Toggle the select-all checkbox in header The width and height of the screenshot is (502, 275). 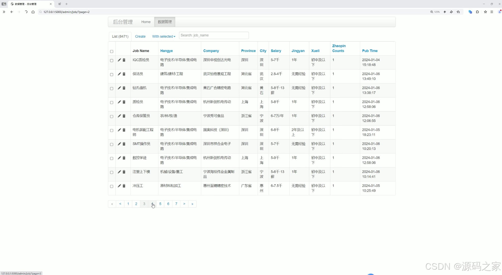coord(111,51)
